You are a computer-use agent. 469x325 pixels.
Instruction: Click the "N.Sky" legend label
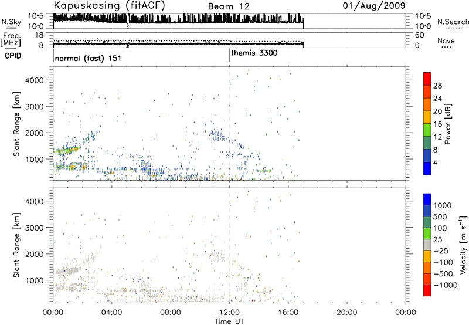click(x=11, y=22)
